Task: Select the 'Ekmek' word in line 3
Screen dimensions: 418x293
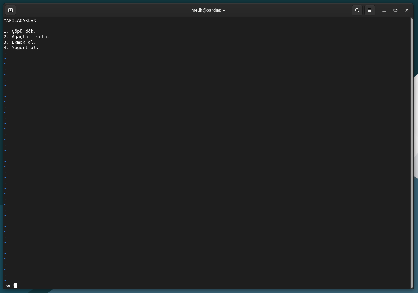Action: click(18, 42)
